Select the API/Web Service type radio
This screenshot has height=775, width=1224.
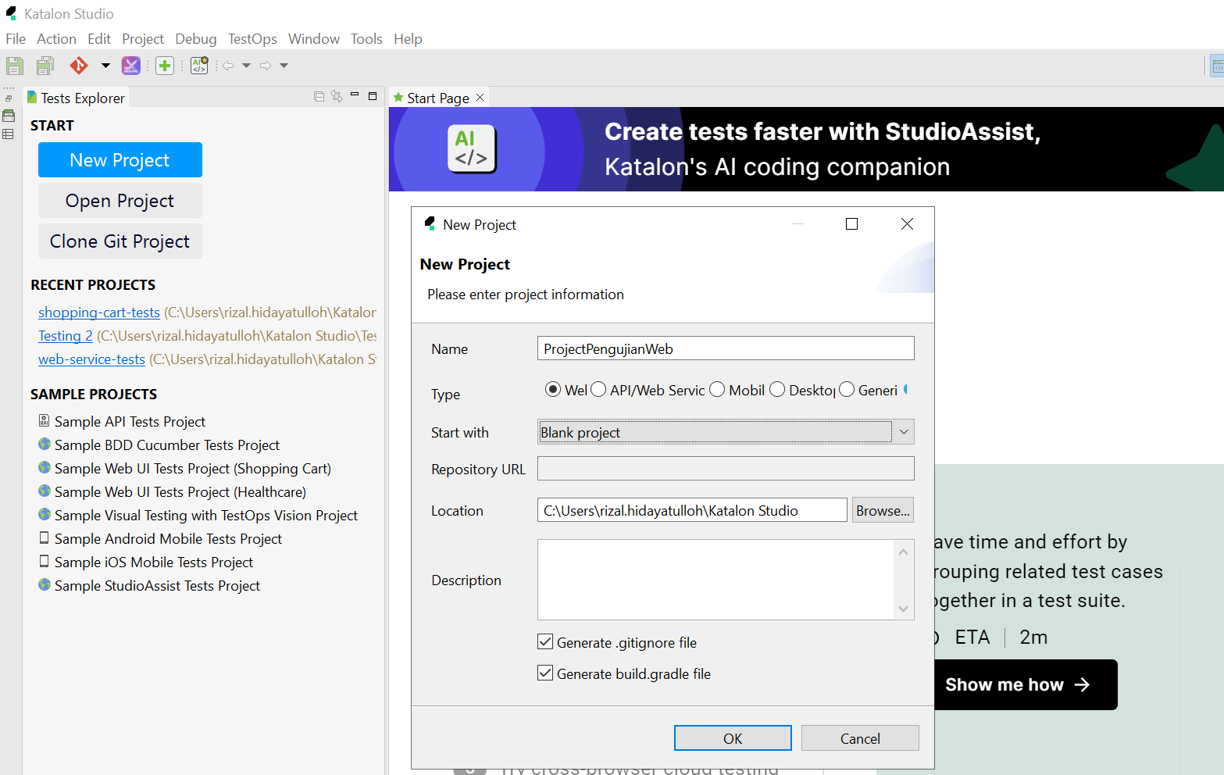(x=598, y=389)
